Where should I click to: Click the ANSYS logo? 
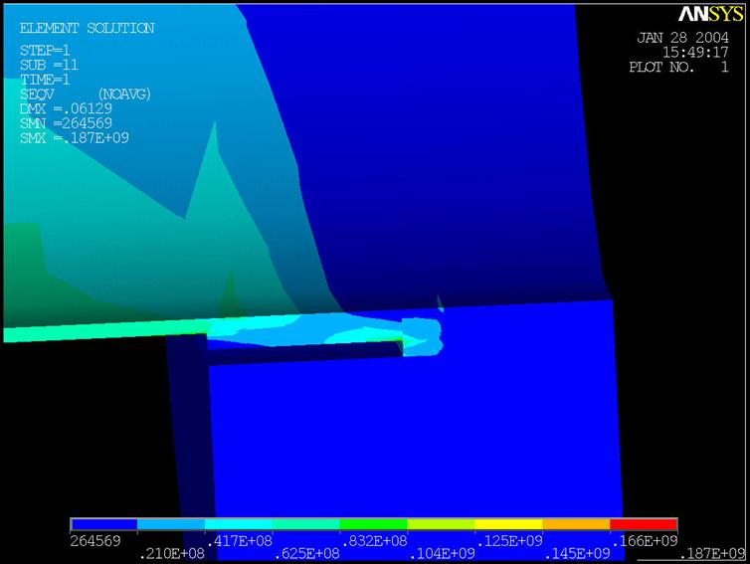(x=711, y=14)
